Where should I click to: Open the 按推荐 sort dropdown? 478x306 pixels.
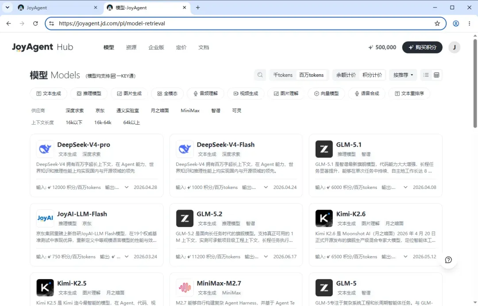tap(403, 75)
